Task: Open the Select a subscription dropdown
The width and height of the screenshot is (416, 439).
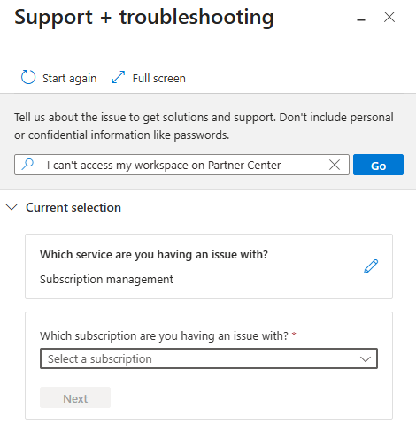Action: 209,358
